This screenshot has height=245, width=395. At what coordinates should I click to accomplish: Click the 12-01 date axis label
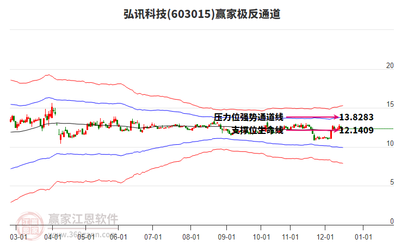(325, 237)
